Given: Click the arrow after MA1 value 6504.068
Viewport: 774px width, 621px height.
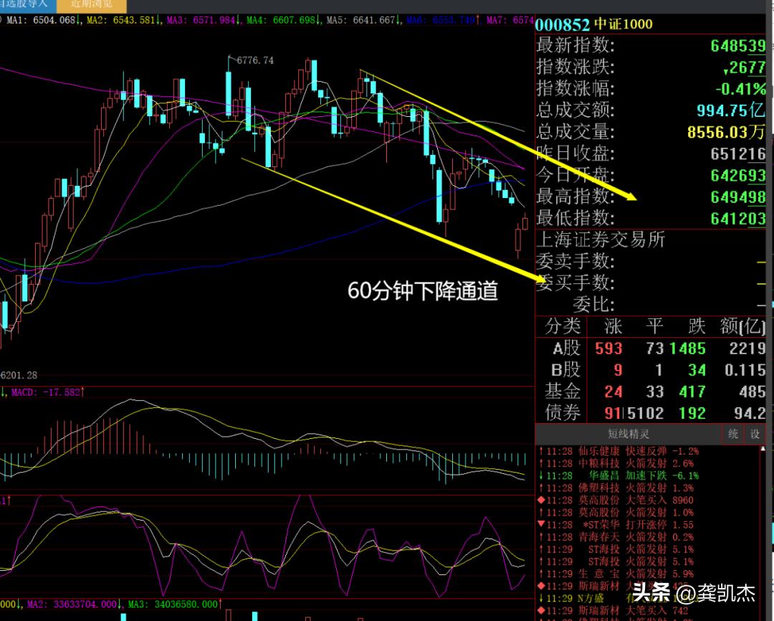Looking at the screenshot, I should [79, 21].
